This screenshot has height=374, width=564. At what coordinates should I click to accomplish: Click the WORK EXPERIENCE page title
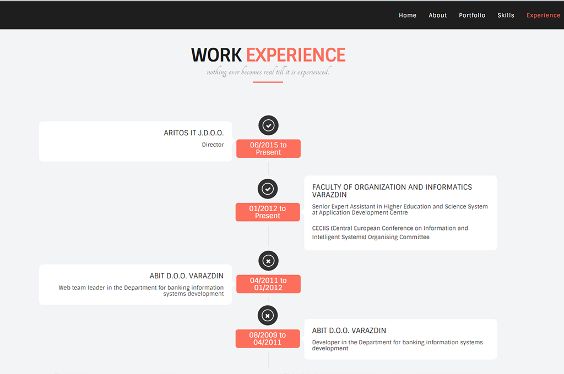point(268,55)
